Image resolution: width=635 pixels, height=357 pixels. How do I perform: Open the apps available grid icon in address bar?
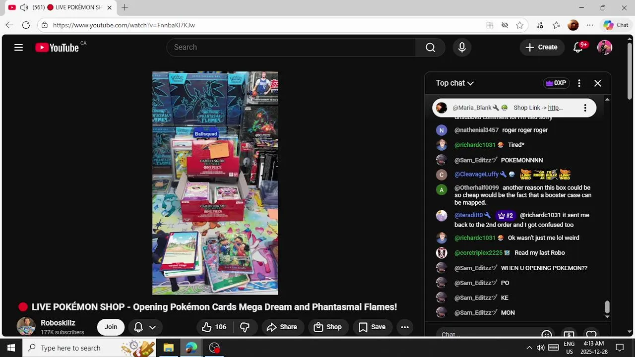click(x=490, y=25)
